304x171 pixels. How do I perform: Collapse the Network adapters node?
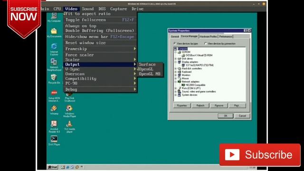coord(176,82)
